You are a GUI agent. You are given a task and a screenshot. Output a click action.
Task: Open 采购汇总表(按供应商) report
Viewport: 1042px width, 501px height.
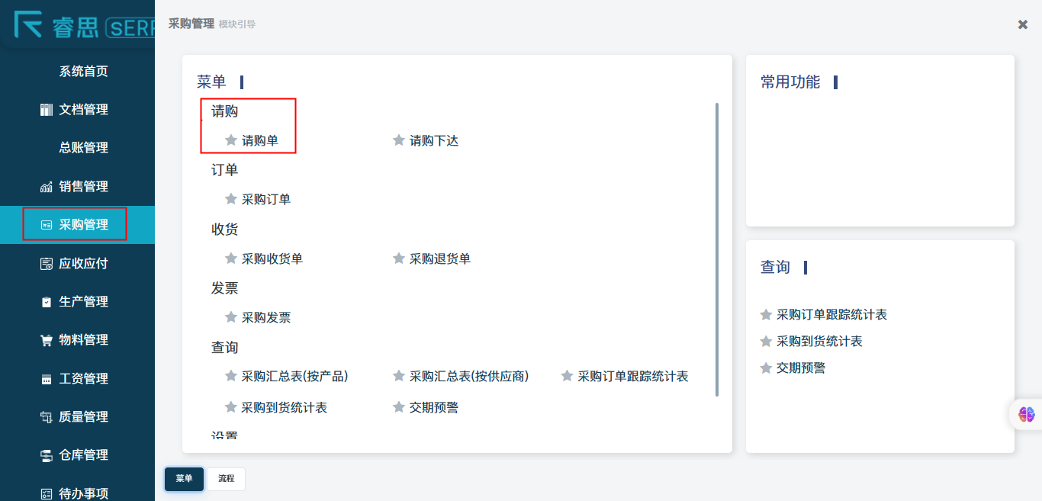pyautogui.click(x=468, y=376)
